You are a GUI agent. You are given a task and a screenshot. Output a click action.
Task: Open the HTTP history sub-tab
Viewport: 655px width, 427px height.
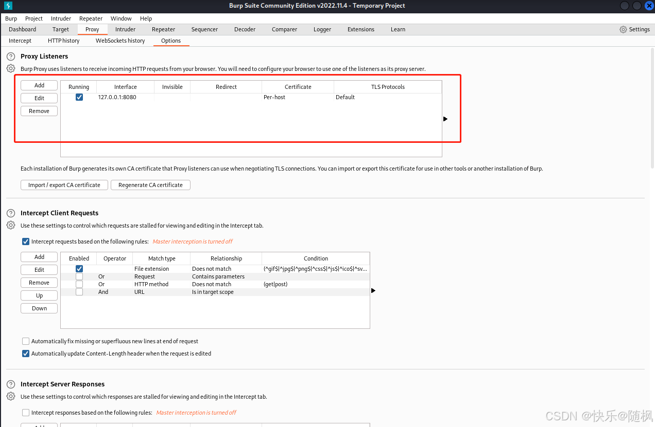click(63, 41)
